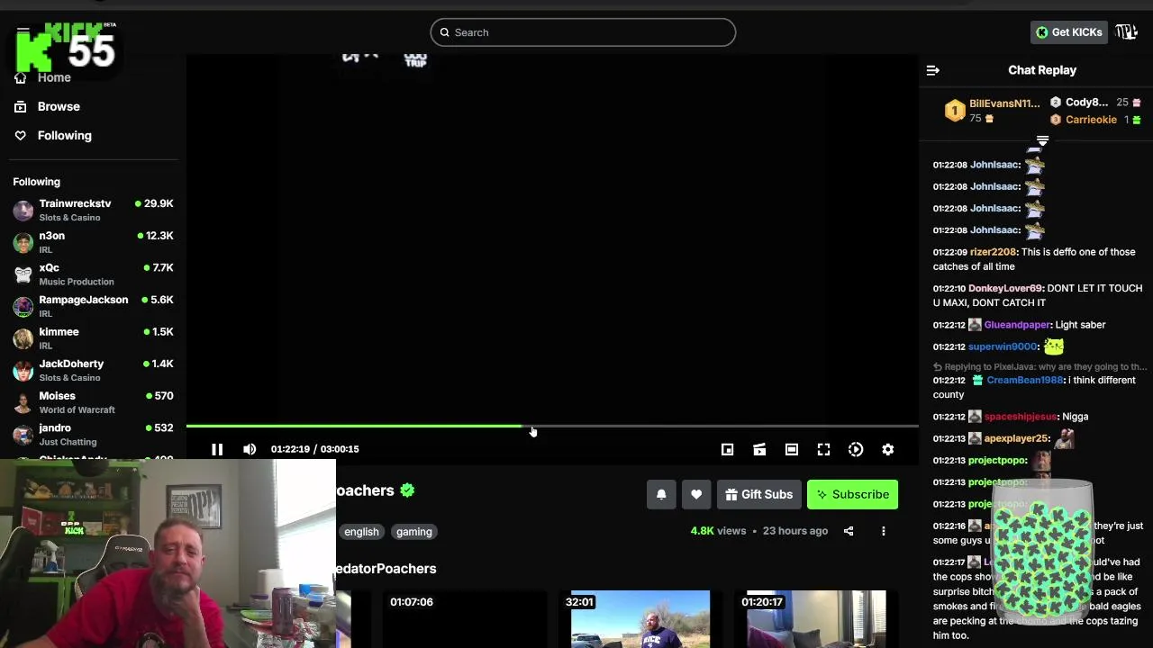Share the video via share icon
This screenshot has width=1153, height=648.
click(849, 531)
